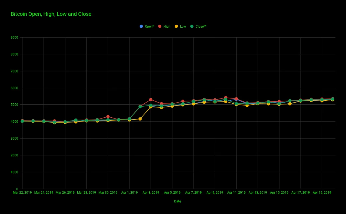Click the "Apr 11, 2019" date label
The height and width of the screenshot is (214, 346).
point(237,193)
